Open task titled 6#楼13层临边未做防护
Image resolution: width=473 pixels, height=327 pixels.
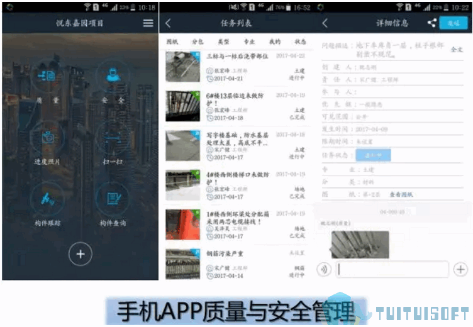(235, 99)
